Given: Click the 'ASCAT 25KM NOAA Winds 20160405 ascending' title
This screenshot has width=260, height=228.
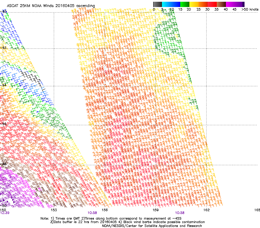Looking at the screenshot, I should pos(51,6).
